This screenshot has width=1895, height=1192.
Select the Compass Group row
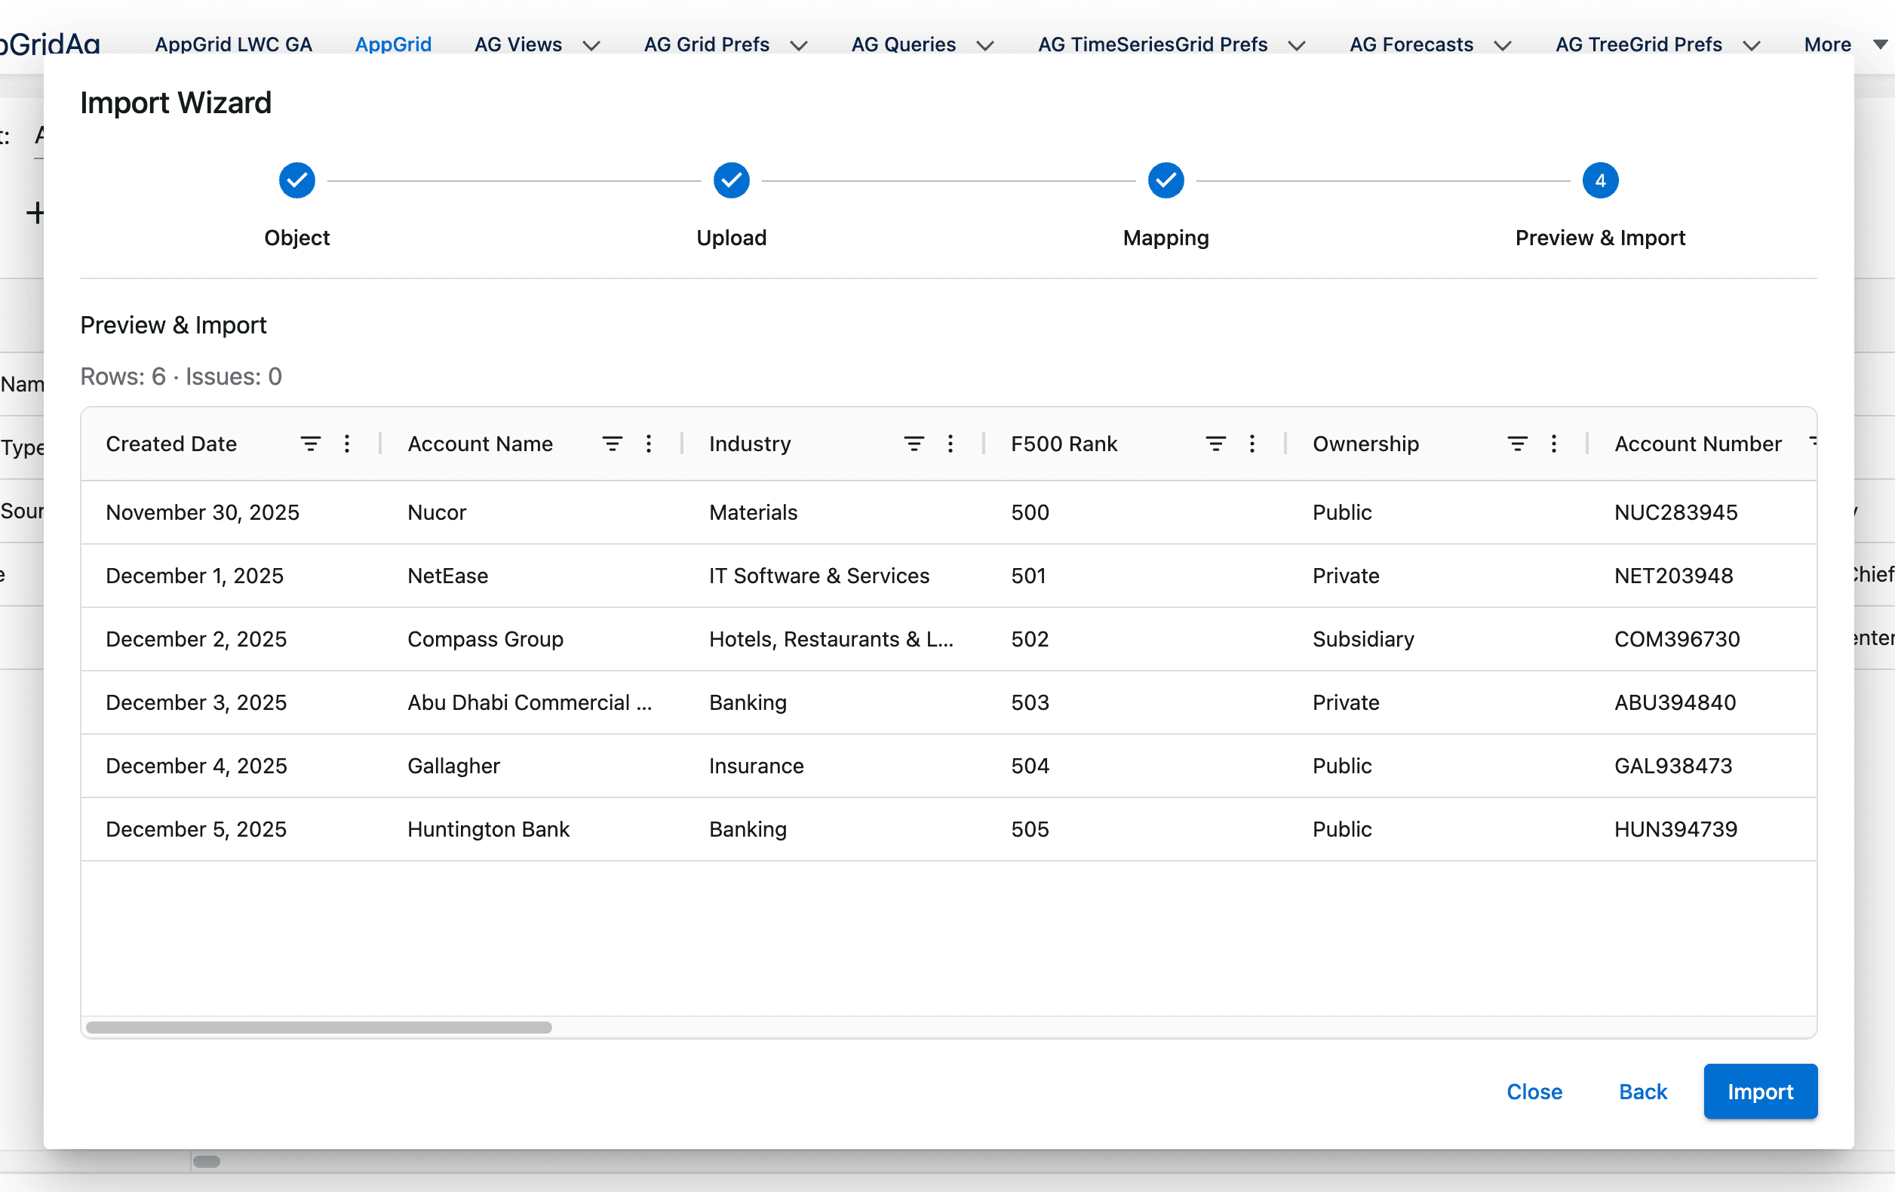[485, 639]
